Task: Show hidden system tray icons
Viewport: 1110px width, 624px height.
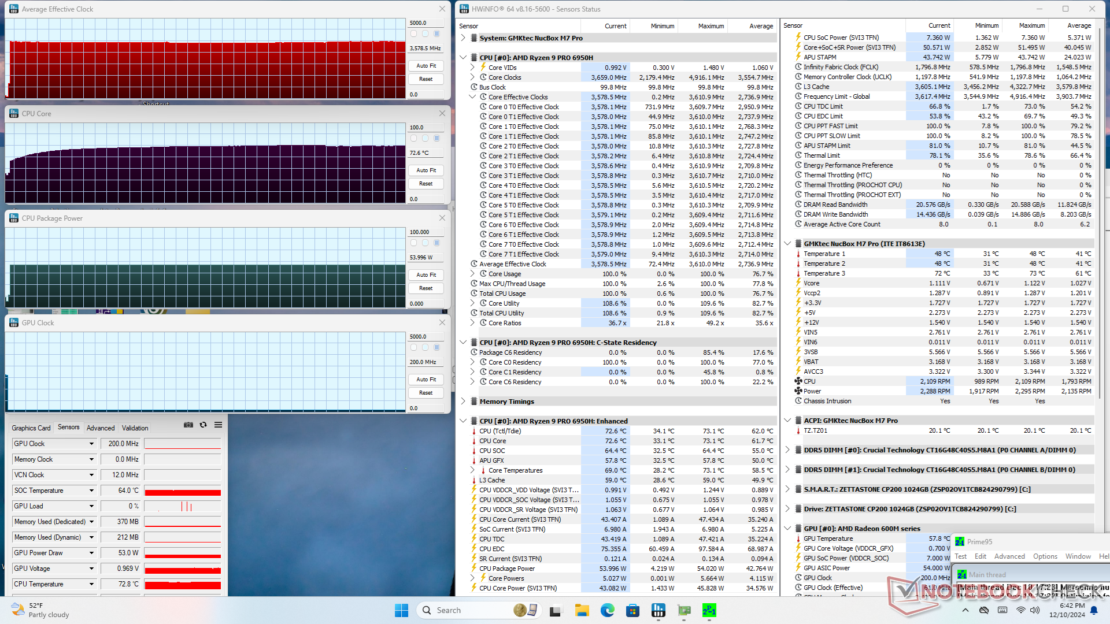Action: coord(965,610)
